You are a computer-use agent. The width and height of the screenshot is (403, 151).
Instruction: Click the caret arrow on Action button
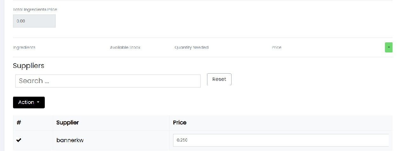tap(38, 102)
